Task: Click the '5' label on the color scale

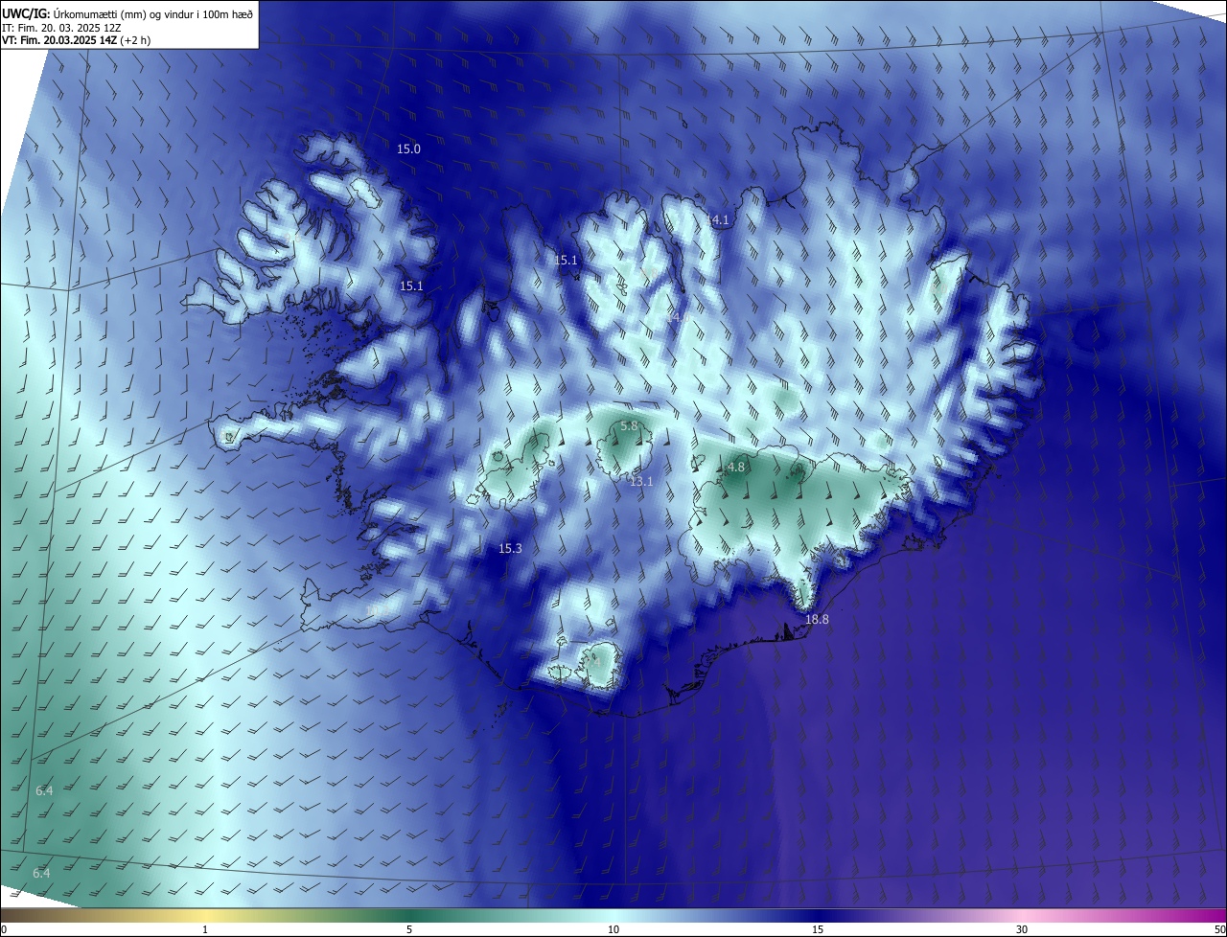Action: coord(409,929)
